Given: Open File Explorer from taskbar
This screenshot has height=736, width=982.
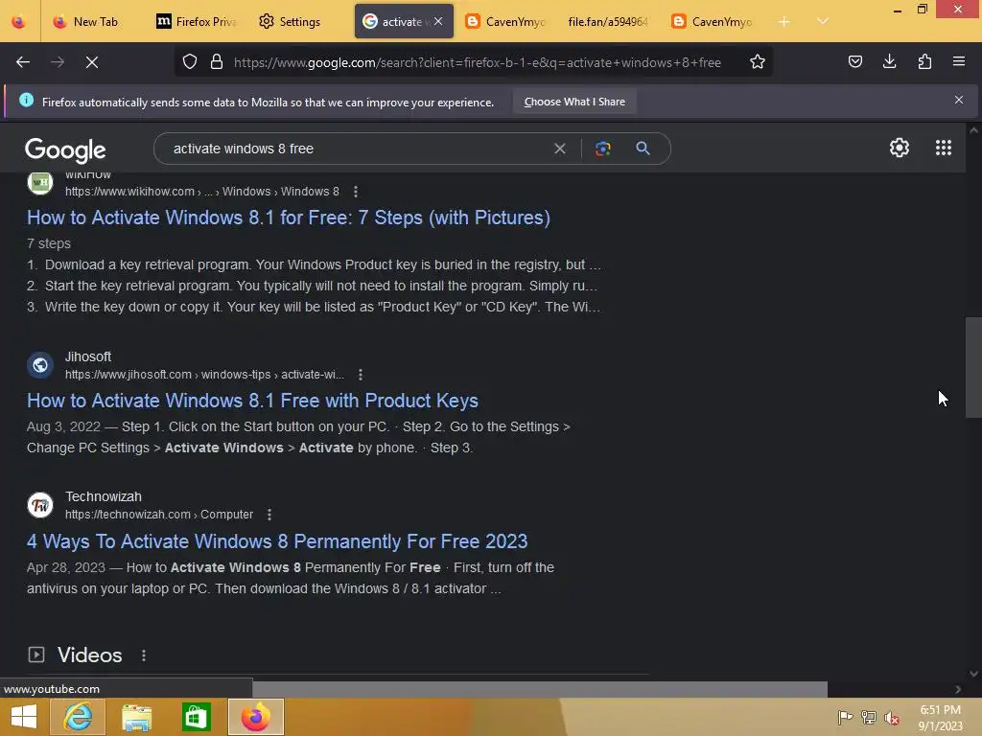Looking at the screenshot, I should (136, 717).
